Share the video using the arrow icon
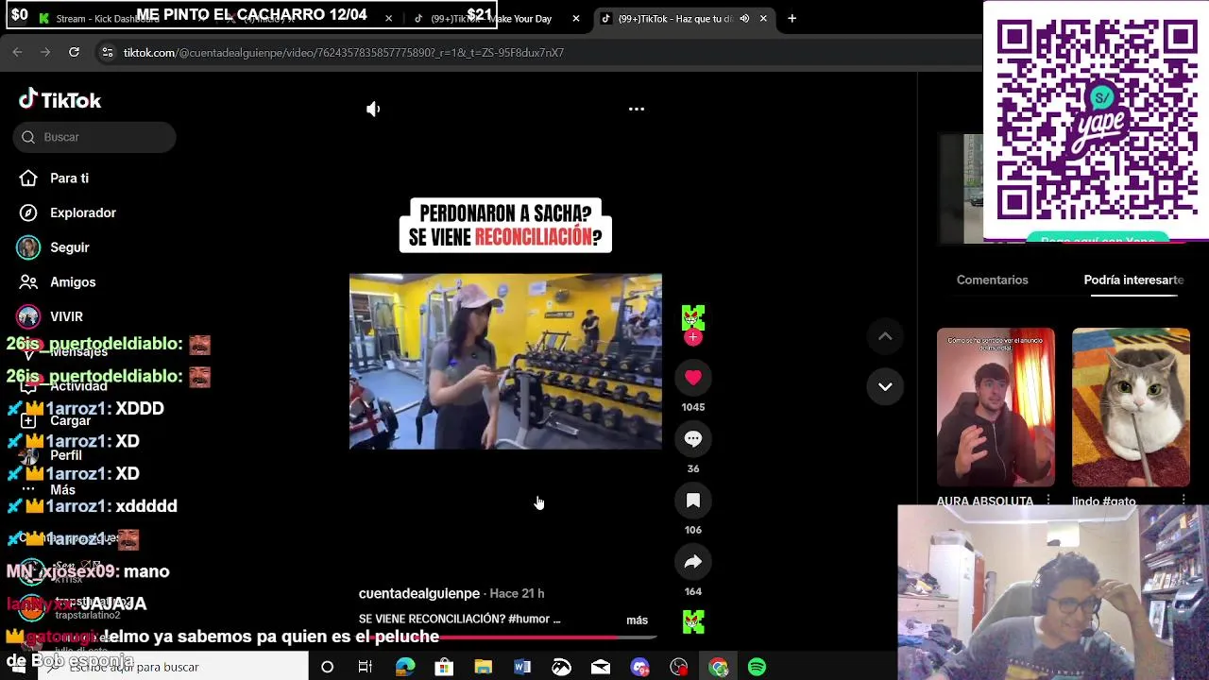 (x=693, y=562)
